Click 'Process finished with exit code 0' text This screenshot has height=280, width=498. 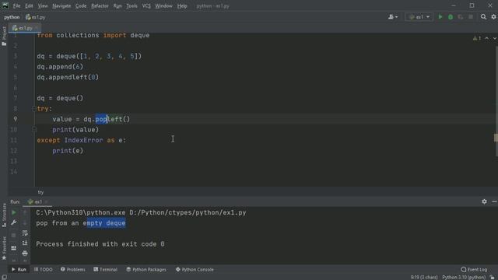(x=100, y=244)
